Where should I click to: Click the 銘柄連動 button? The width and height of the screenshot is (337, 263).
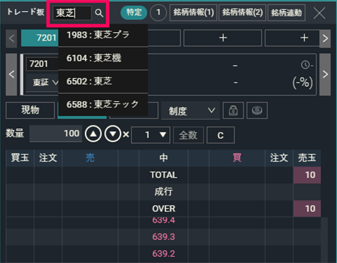[x=286, y=12]
